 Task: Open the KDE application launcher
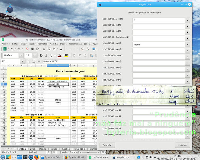[3, 157]
